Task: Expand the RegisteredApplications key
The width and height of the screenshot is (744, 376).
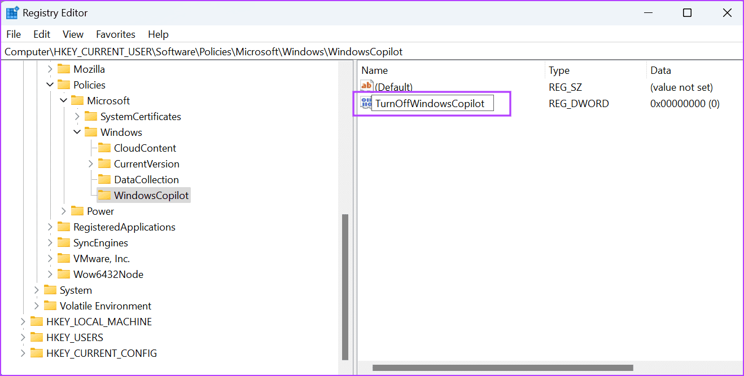Action: coord(50,227)
